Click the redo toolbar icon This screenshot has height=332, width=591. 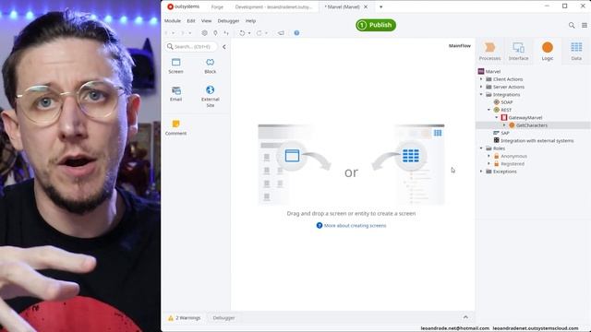coord(259,33)
